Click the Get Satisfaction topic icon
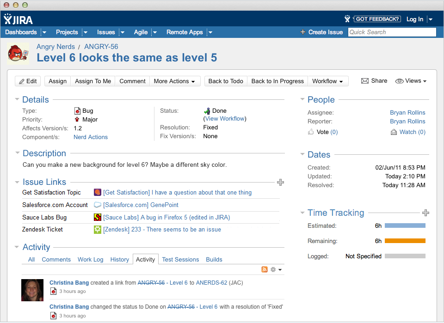 click(x=98, y=193)
